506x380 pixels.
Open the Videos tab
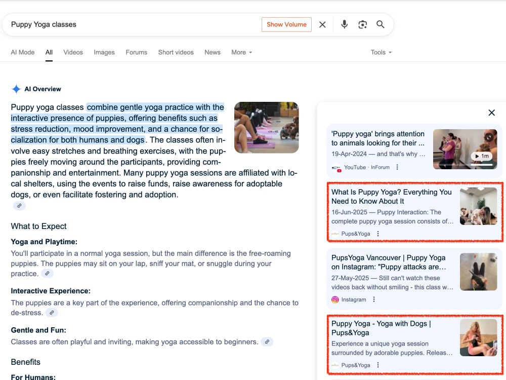(x=73, y=52)
